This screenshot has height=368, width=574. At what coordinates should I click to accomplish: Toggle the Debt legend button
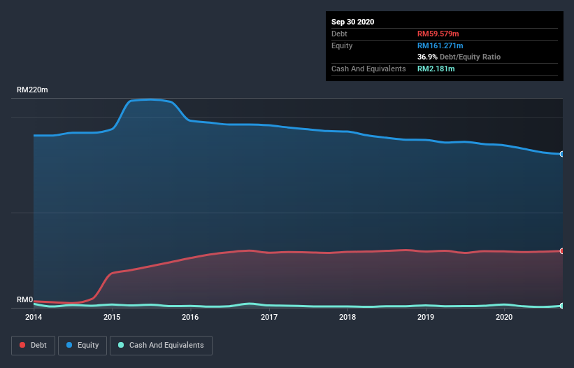click(33, 346)
